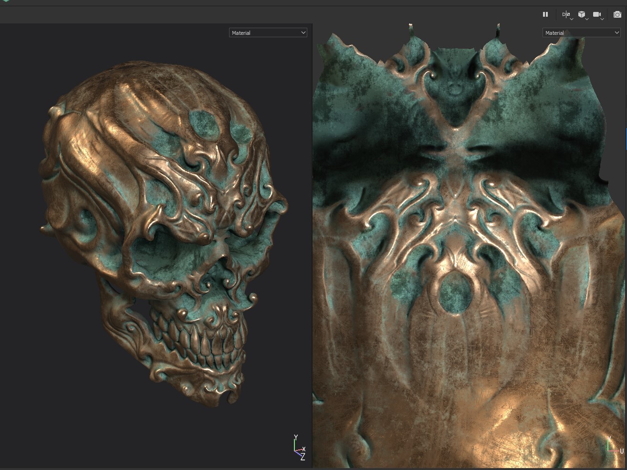Click the XYZ axis gizmo in 3D view

coord(299,448)
